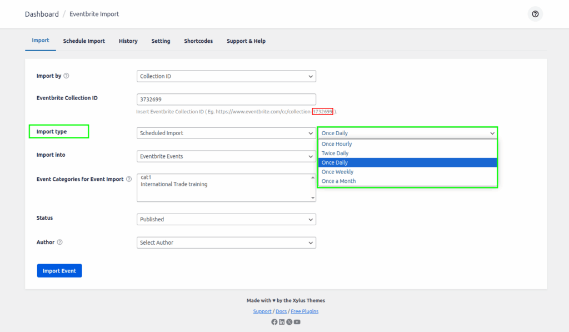Click the help icon next to Import by
The height and width of the screenshot is (332, 569).
point(67,76)
